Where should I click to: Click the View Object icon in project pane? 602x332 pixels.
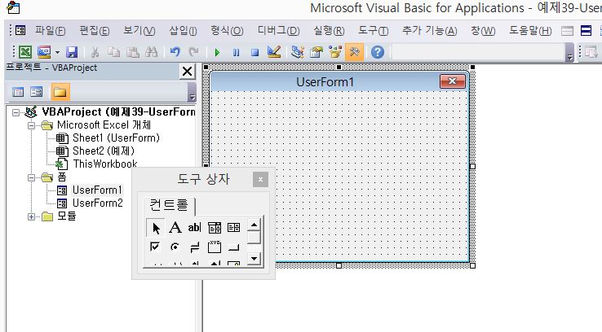[x=37, y=92]
